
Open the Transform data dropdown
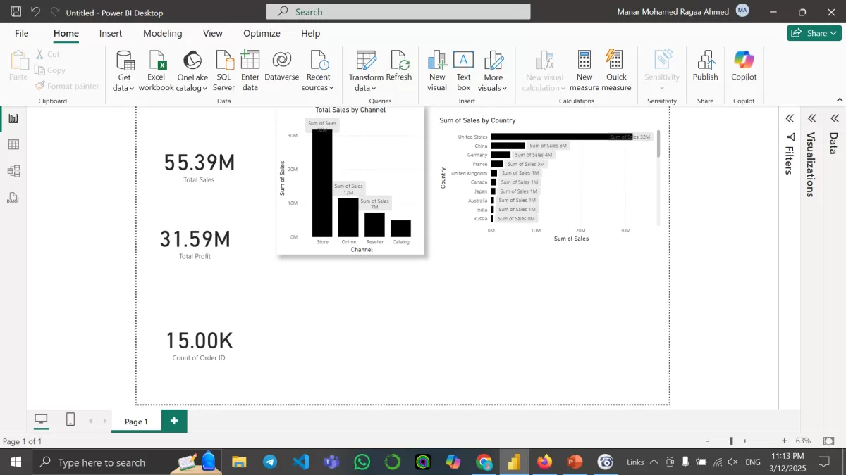[x=365, y=88]
